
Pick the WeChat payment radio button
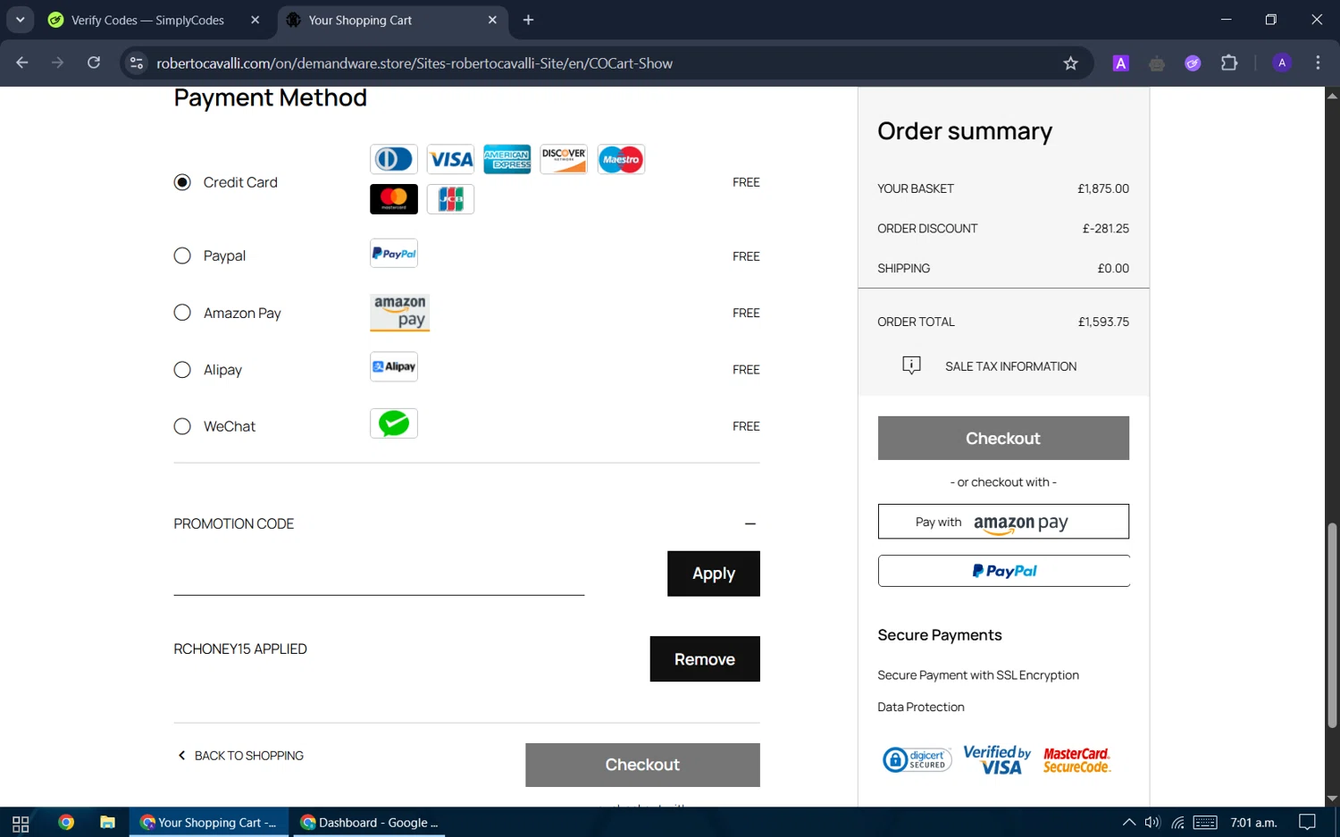(182, 426)
